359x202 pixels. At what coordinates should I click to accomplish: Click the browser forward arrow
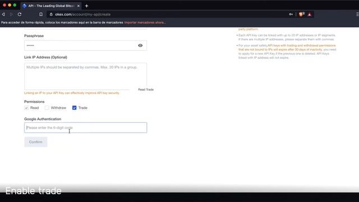(11, 14)
